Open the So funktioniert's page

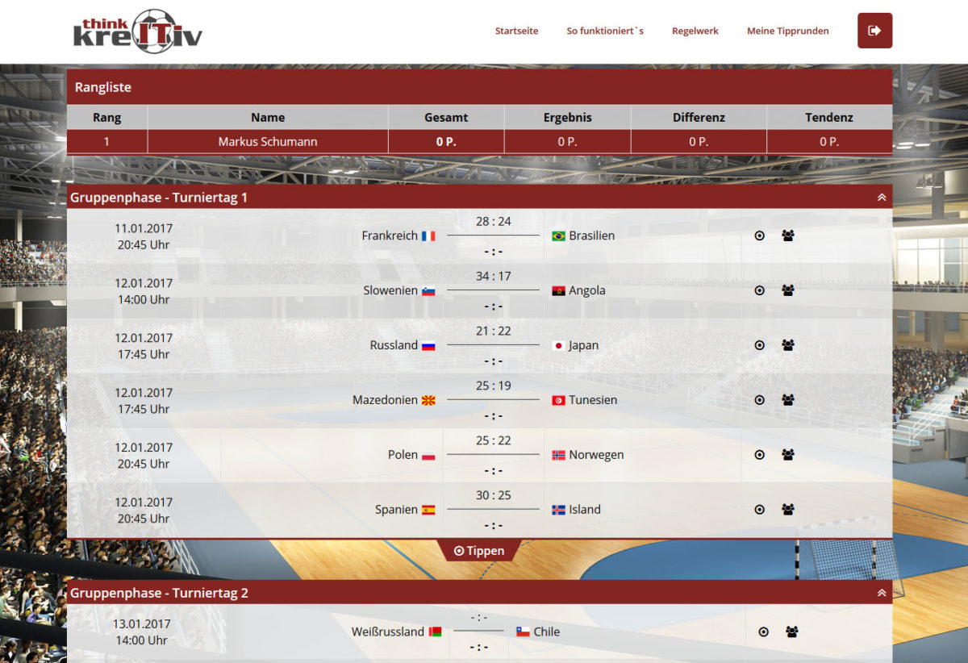point(605,31)
